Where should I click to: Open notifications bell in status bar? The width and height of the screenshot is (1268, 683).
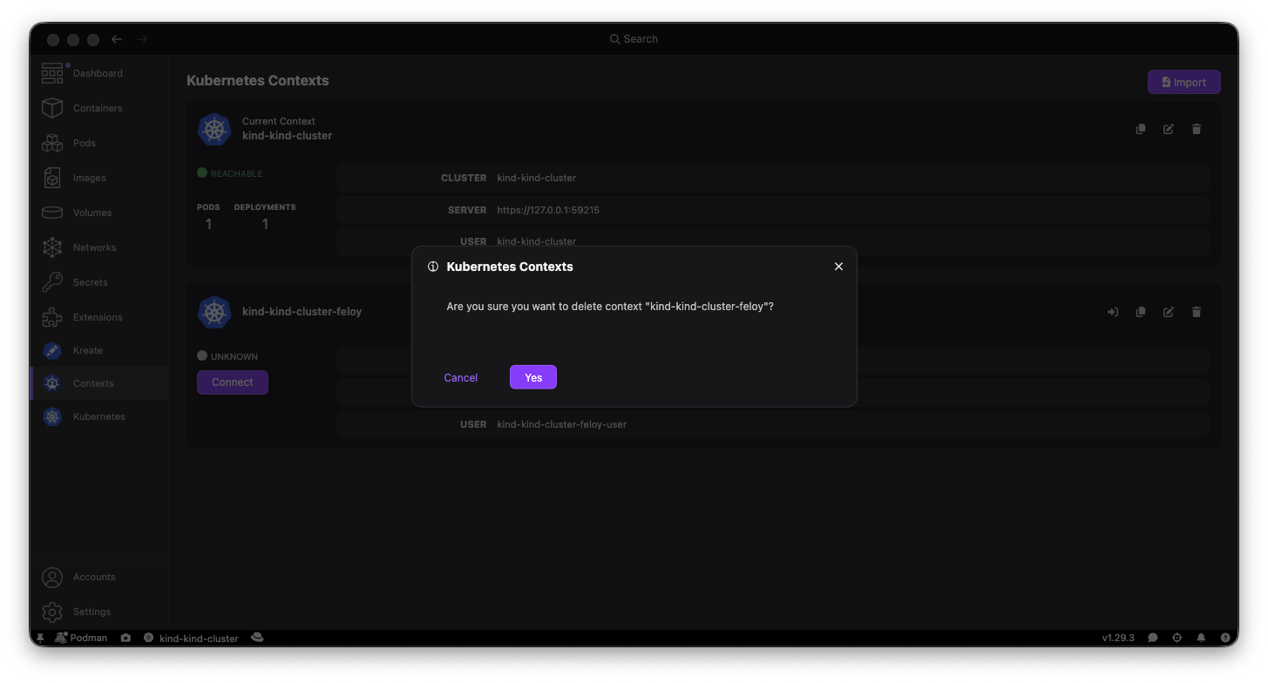click(1201, 638)
